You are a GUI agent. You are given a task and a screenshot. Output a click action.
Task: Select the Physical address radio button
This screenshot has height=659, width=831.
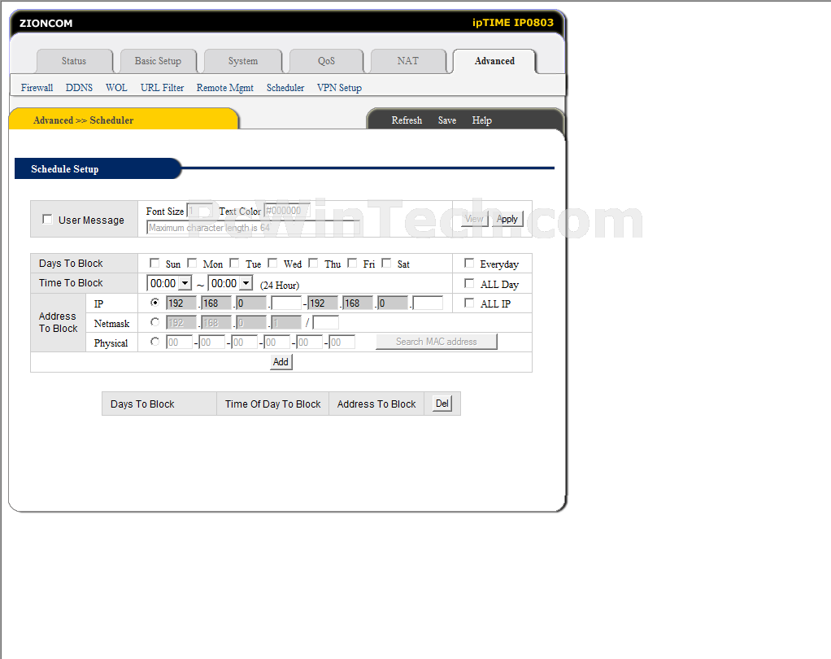(154, 342)
